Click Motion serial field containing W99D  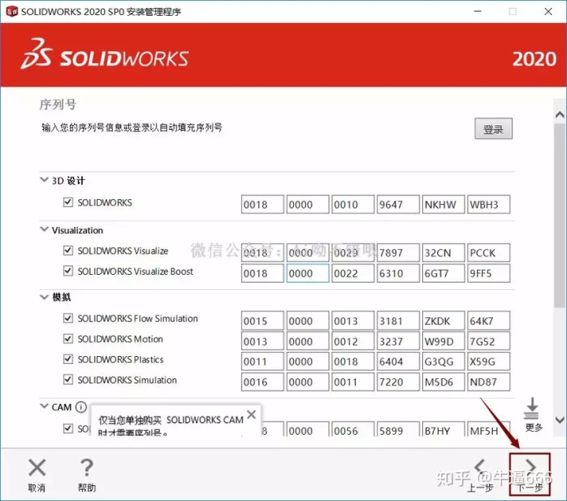443,341
